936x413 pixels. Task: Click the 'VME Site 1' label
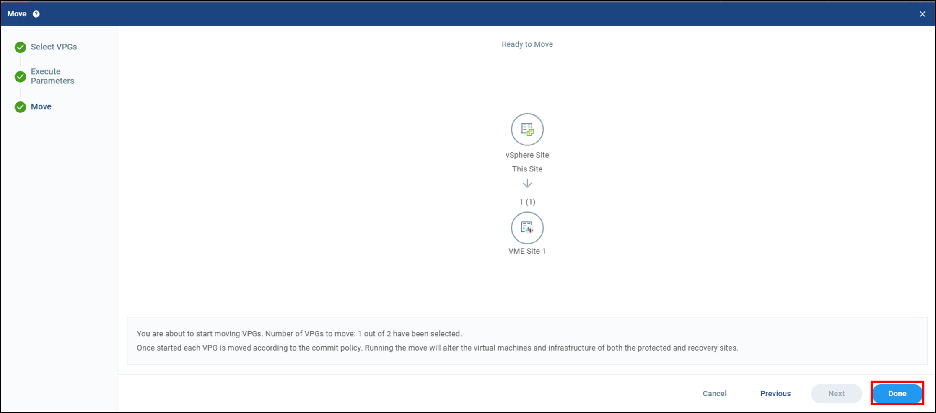tap(527, 251)
